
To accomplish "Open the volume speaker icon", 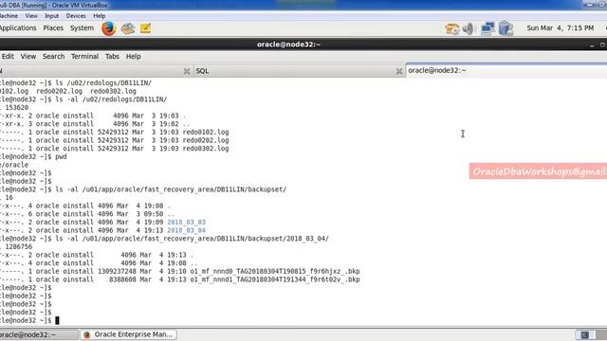I will (469, 28).
